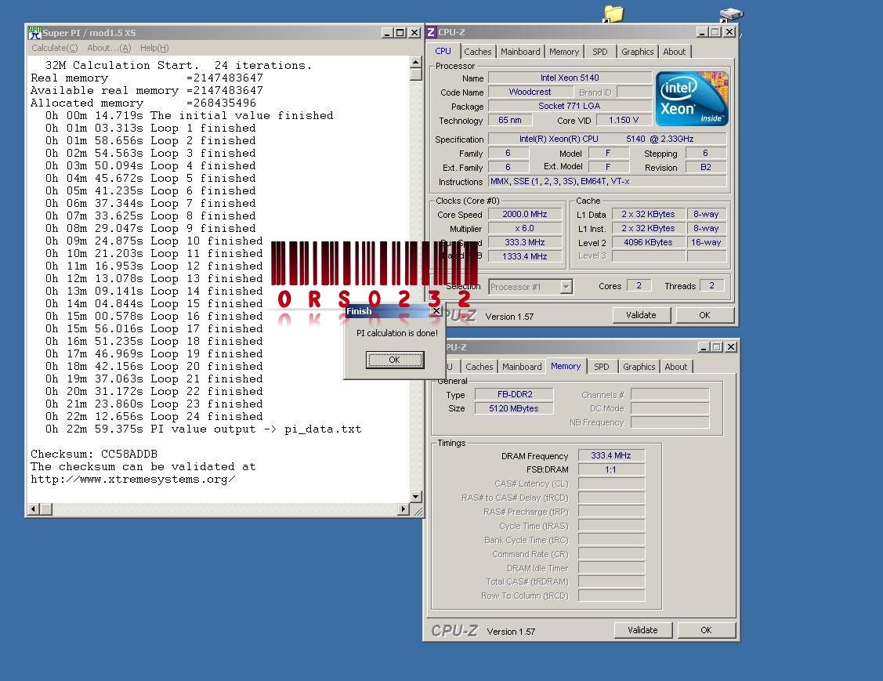Click the Size field 5120 MBytes
Image resolution: width=883 pixels, height=681 pixels.
(x=514, y=408)
